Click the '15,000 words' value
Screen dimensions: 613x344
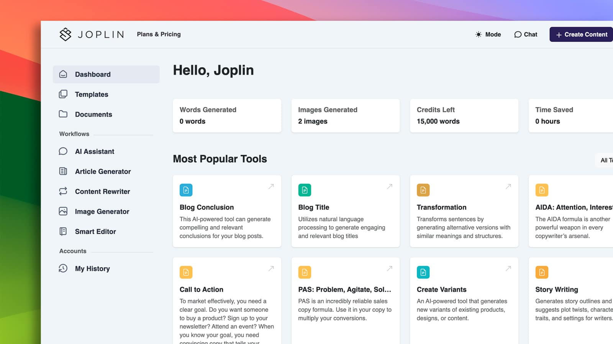[438, 121]
